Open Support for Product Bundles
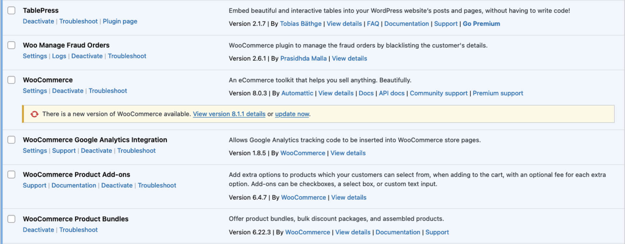Image resolution: width=625 pixels, height=244 pixels. point(437,232)
